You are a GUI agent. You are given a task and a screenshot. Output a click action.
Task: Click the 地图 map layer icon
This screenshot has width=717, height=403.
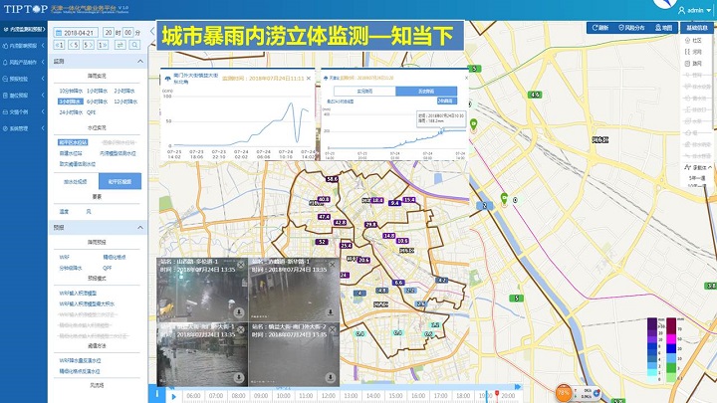(662, 28)
